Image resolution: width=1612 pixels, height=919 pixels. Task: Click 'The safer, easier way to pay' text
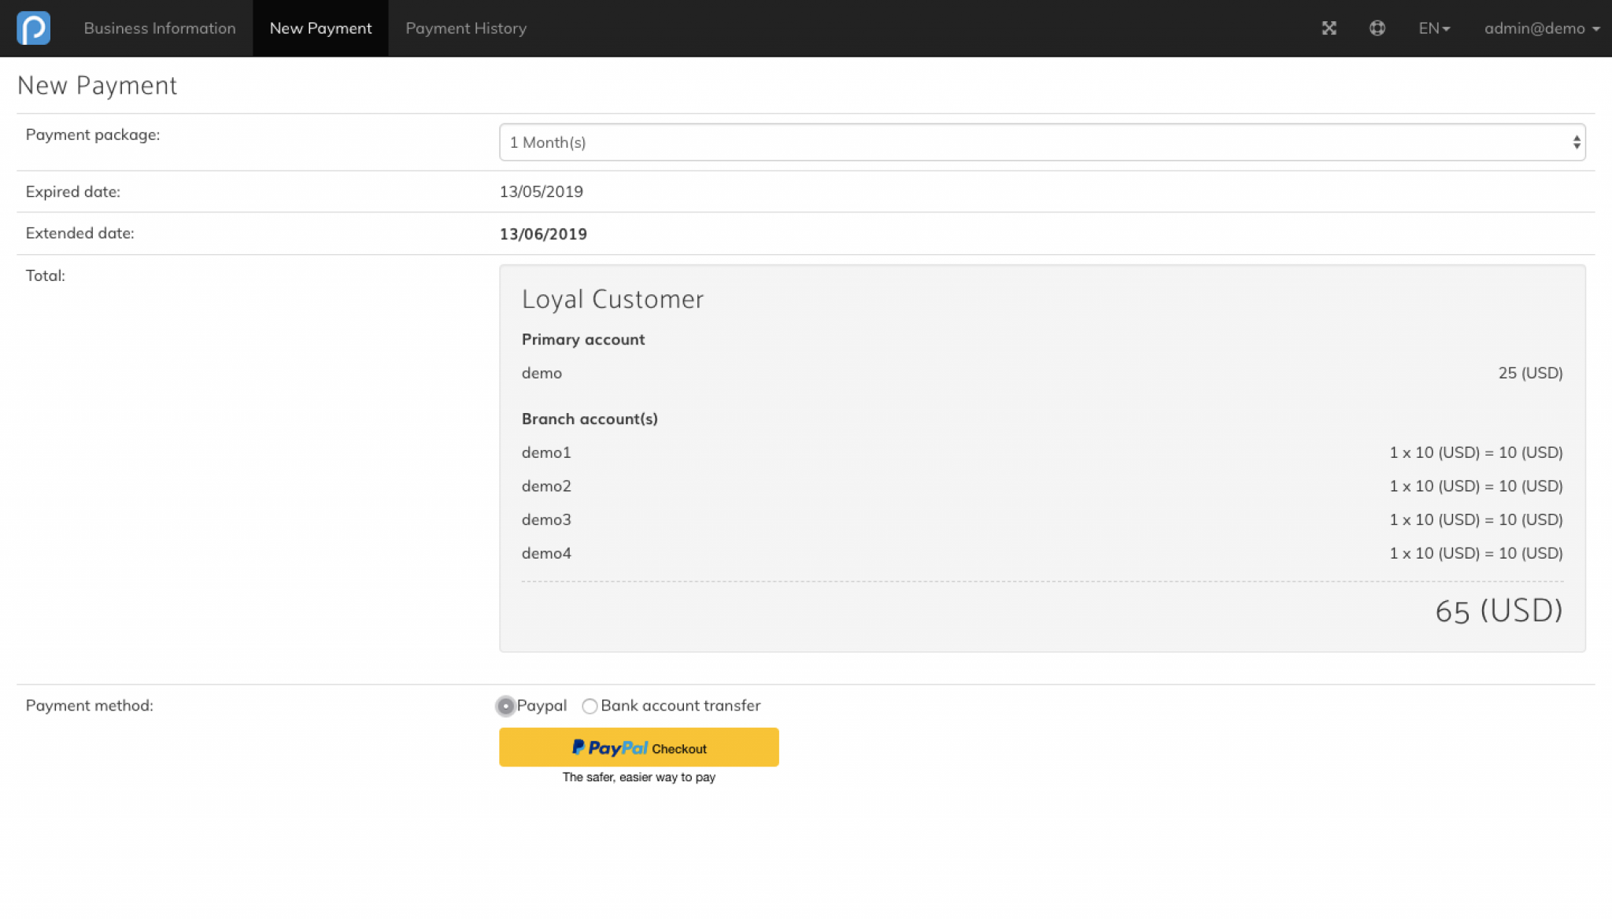pos(639,777)
